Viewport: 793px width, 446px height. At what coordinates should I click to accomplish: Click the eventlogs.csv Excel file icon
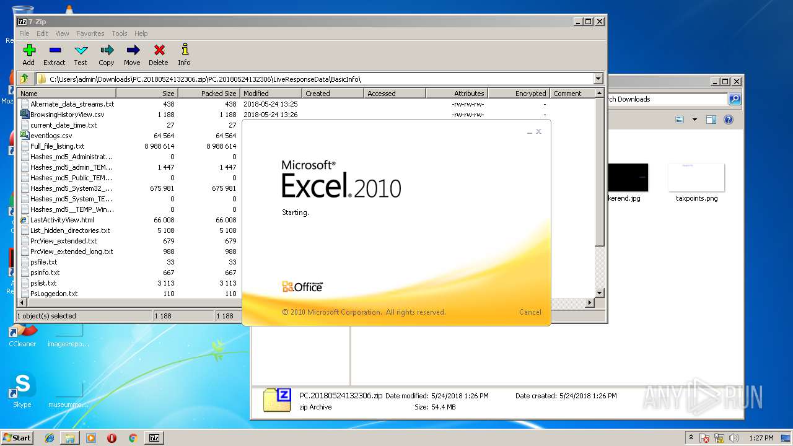click(x=25, y=135)
